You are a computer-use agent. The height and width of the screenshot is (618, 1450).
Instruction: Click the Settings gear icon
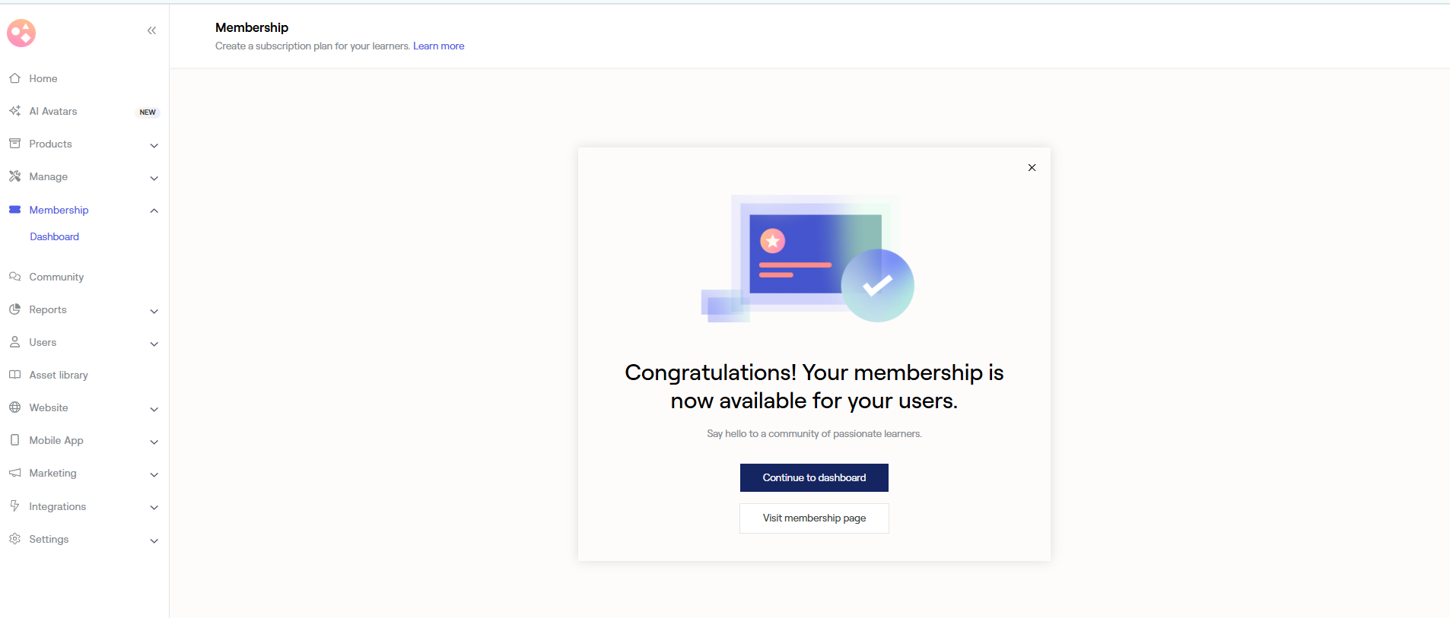pos(14,539)
